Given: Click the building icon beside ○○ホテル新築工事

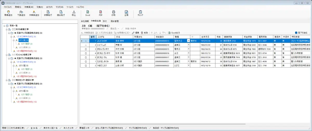Looking at the screenshot, I should pos(10,29).
